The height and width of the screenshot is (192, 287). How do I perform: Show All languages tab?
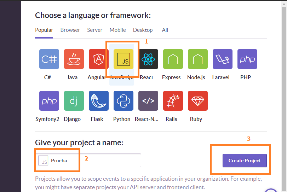click(165, 30)
